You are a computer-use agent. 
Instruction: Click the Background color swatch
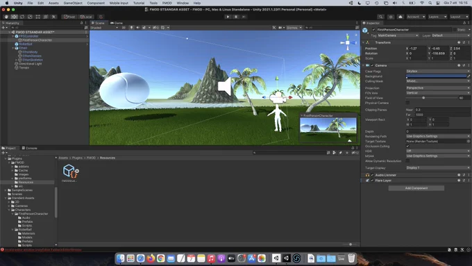tap(436, 76)
